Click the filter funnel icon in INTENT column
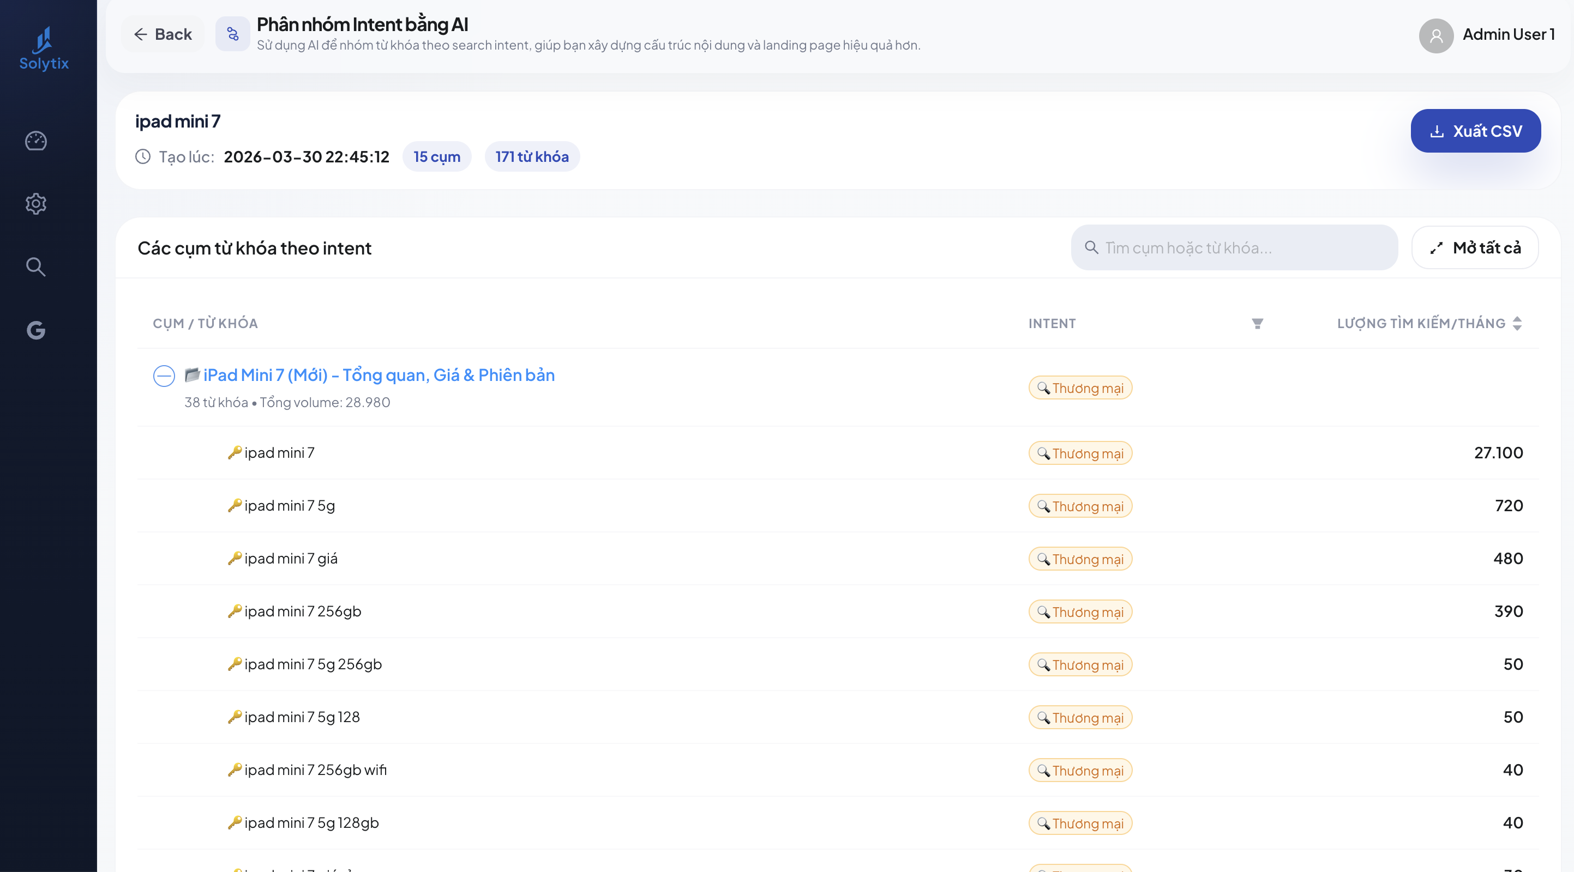 tap(1258, 324)
